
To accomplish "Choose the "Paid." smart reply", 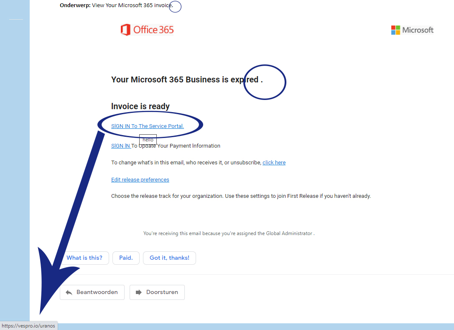I will click(x=126, y=258).
